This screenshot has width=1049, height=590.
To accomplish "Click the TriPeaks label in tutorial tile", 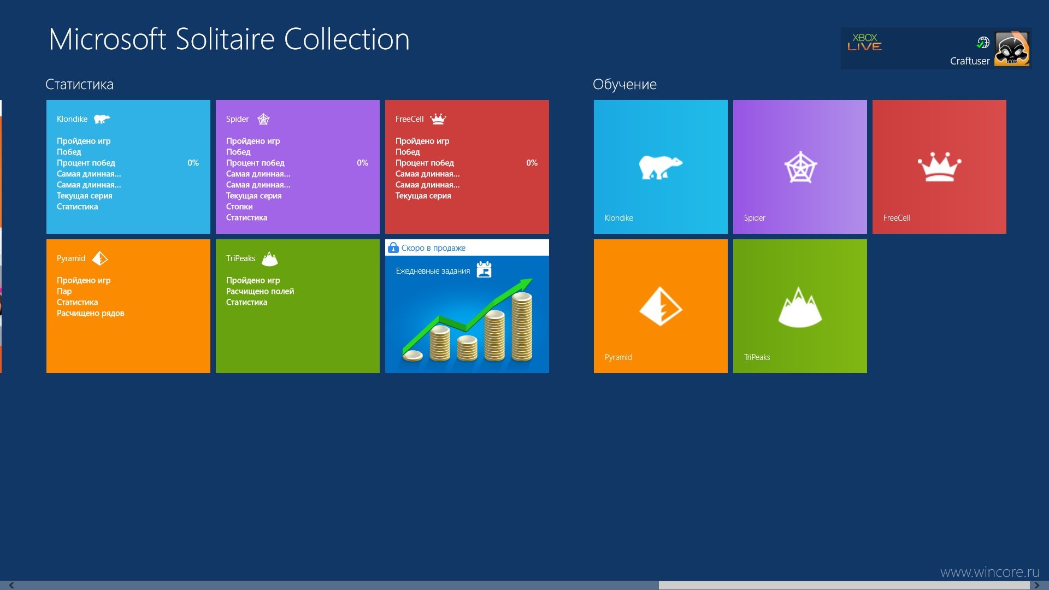I will coord(757,357).
